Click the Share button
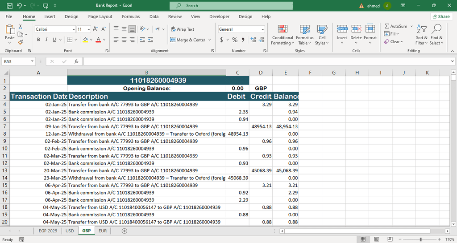Image resolution: width=457 pixels, height=243 pixels. (x=441, y=16)
